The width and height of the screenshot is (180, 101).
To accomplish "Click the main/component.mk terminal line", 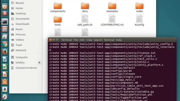I will click(94, 83).
